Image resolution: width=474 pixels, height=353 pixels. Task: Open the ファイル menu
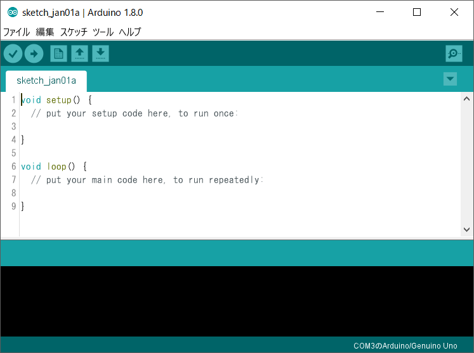[x=16, y=32]
